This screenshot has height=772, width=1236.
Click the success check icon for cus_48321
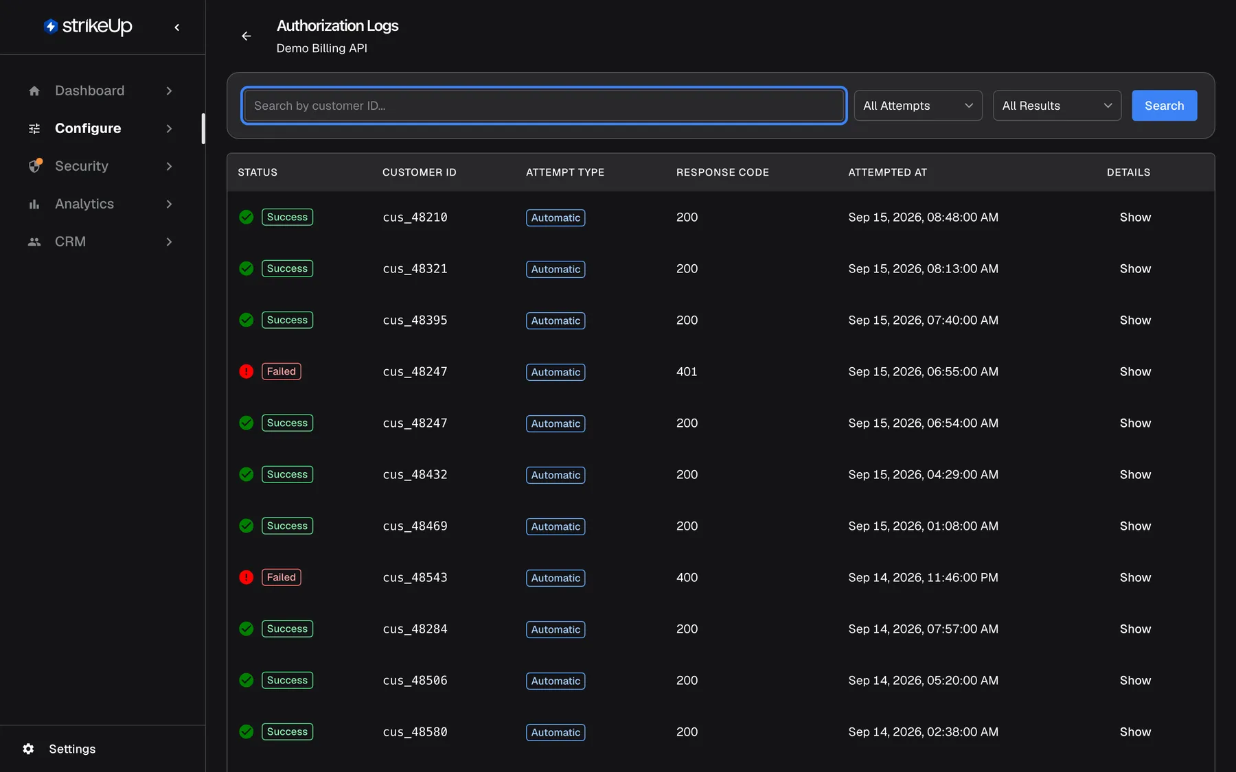click(247, 268)
